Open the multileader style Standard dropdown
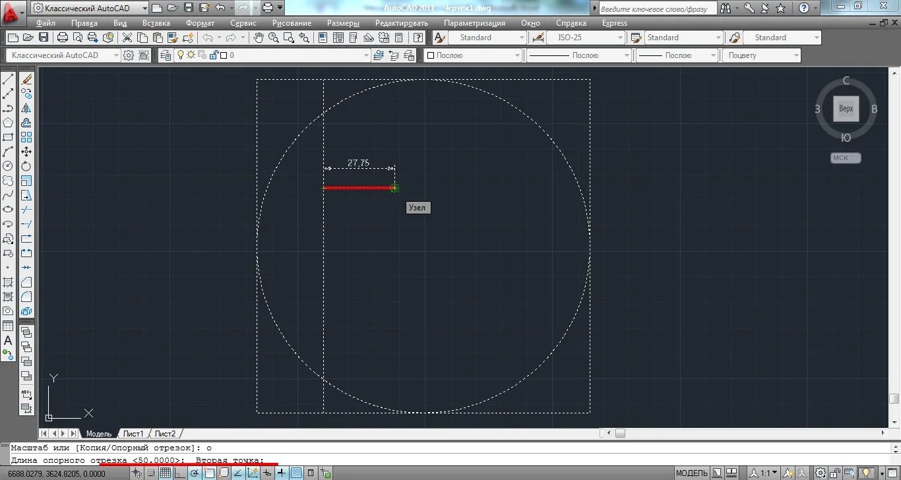Viewport: 901px width, 480px height. (783, 38)
